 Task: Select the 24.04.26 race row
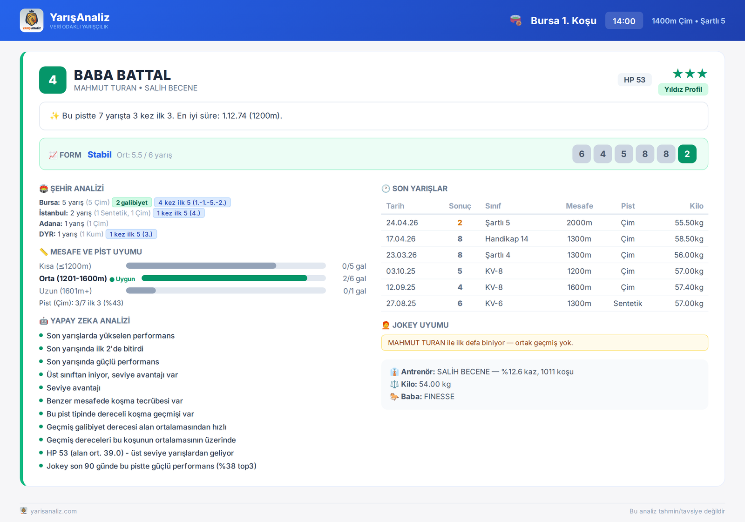[545, 223]
